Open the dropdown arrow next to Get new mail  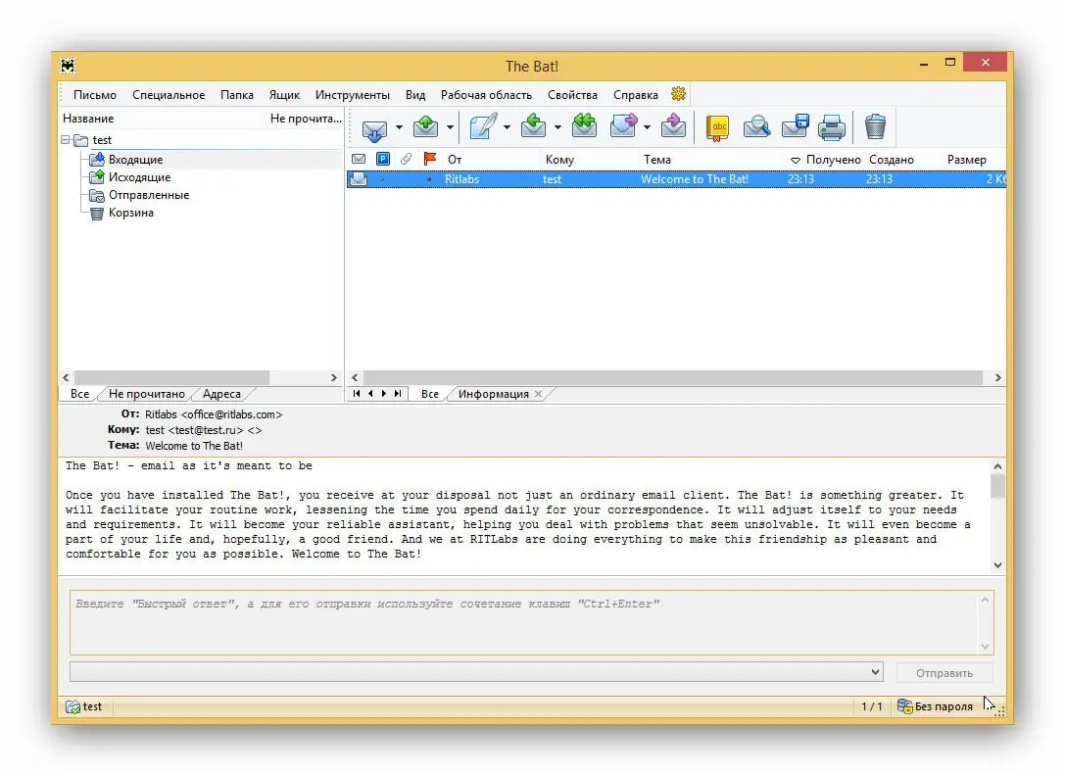coord(399,127)
